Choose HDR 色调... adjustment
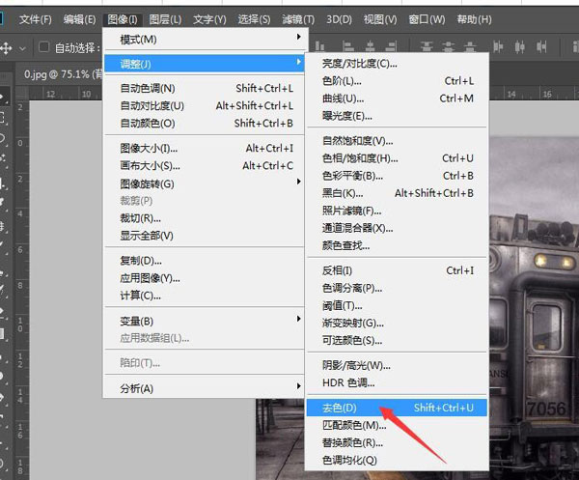Image resolution: width=579 pixels, height=480 pixels. tap(397, 382)
